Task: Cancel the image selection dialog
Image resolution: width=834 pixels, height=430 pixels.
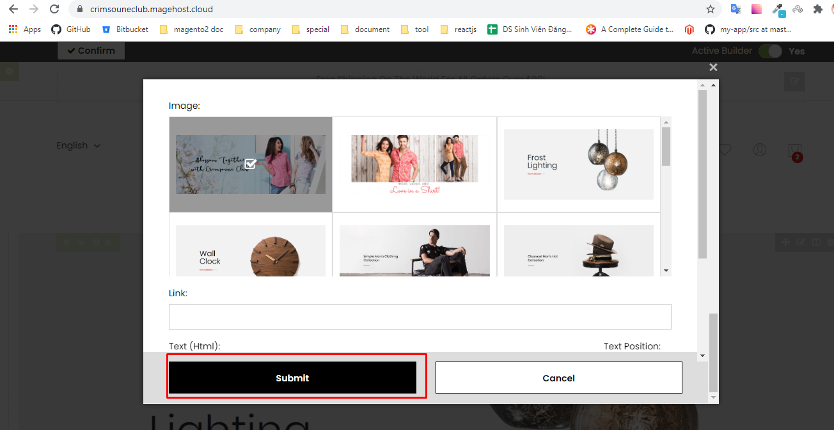Action: 558,378
